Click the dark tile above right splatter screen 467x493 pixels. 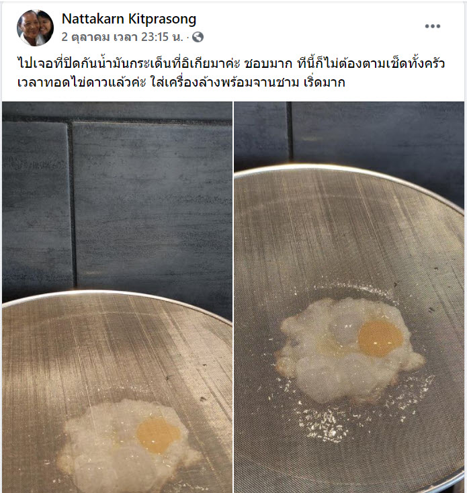(x=378, y=132)
